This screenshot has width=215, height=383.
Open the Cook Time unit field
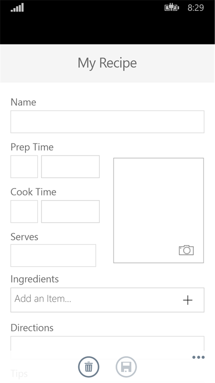(70, 211)
